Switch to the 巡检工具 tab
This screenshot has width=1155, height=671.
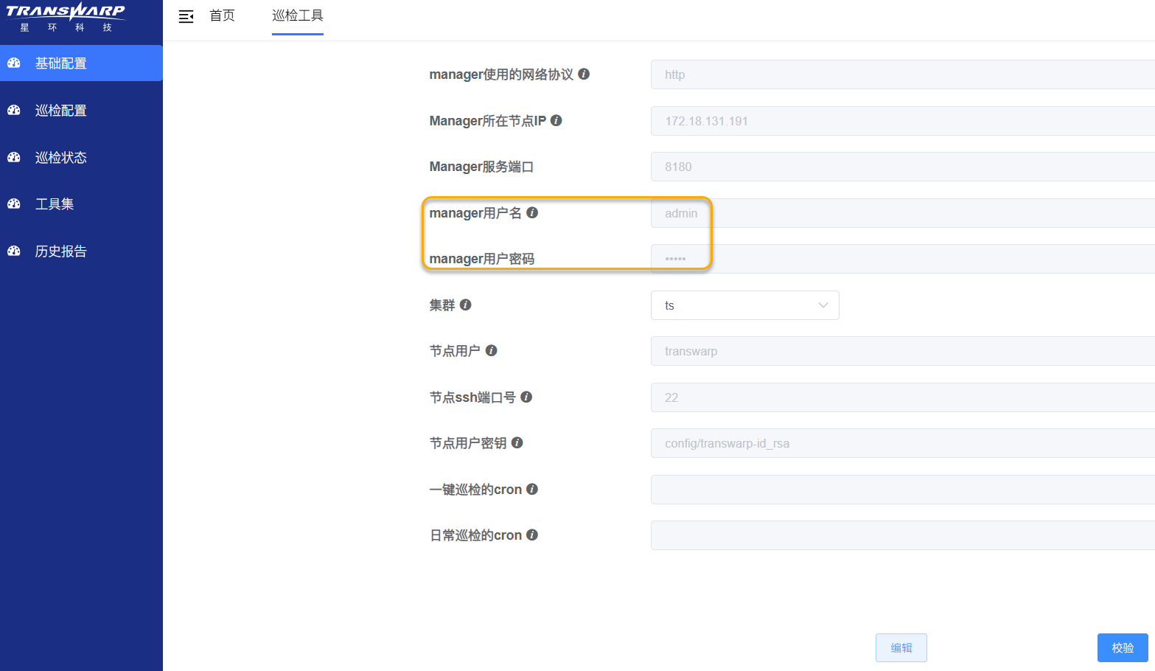[297, 15]
